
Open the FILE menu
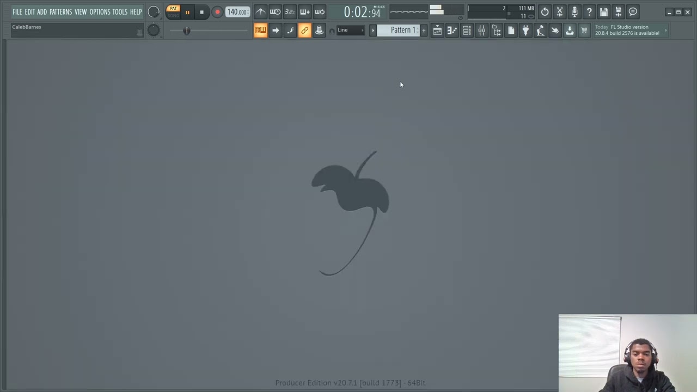[17, 12]
